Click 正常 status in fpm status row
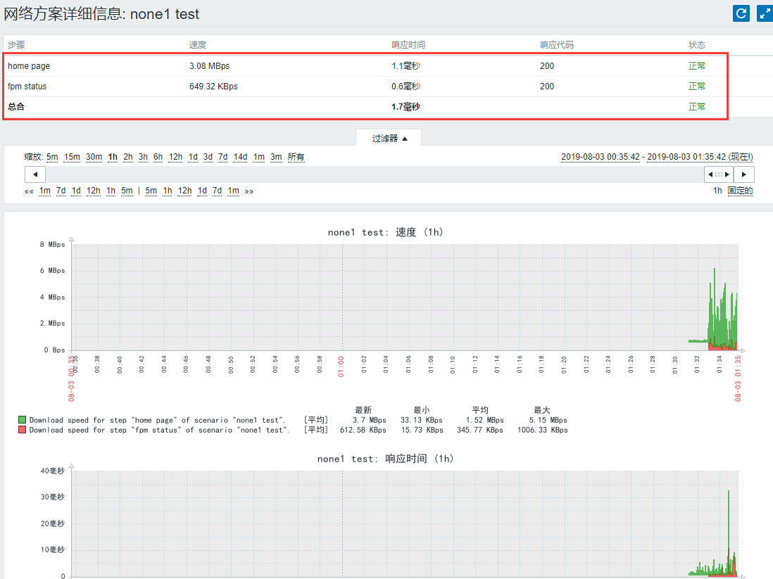The width and height of the screenshot is (773, 579). coord(696,87)
